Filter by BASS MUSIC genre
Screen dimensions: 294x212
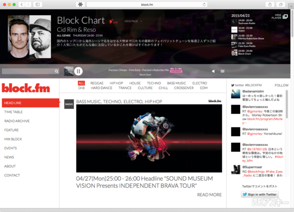pos(176,83)
